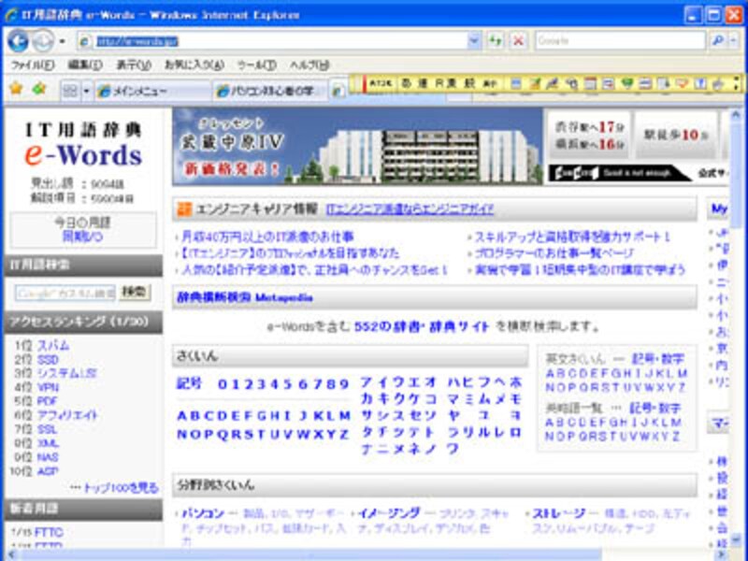
Task: Open the ファイル(F) menu
Action: [x=32, y=65]
